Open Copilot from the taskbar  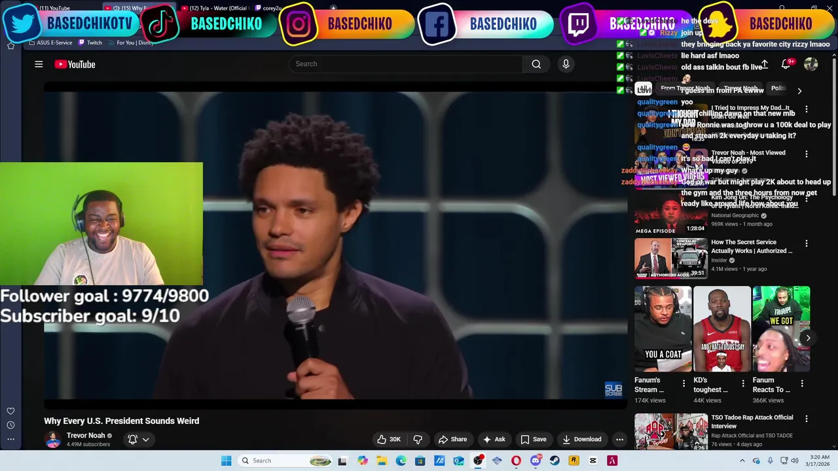[x=363, y=461]
